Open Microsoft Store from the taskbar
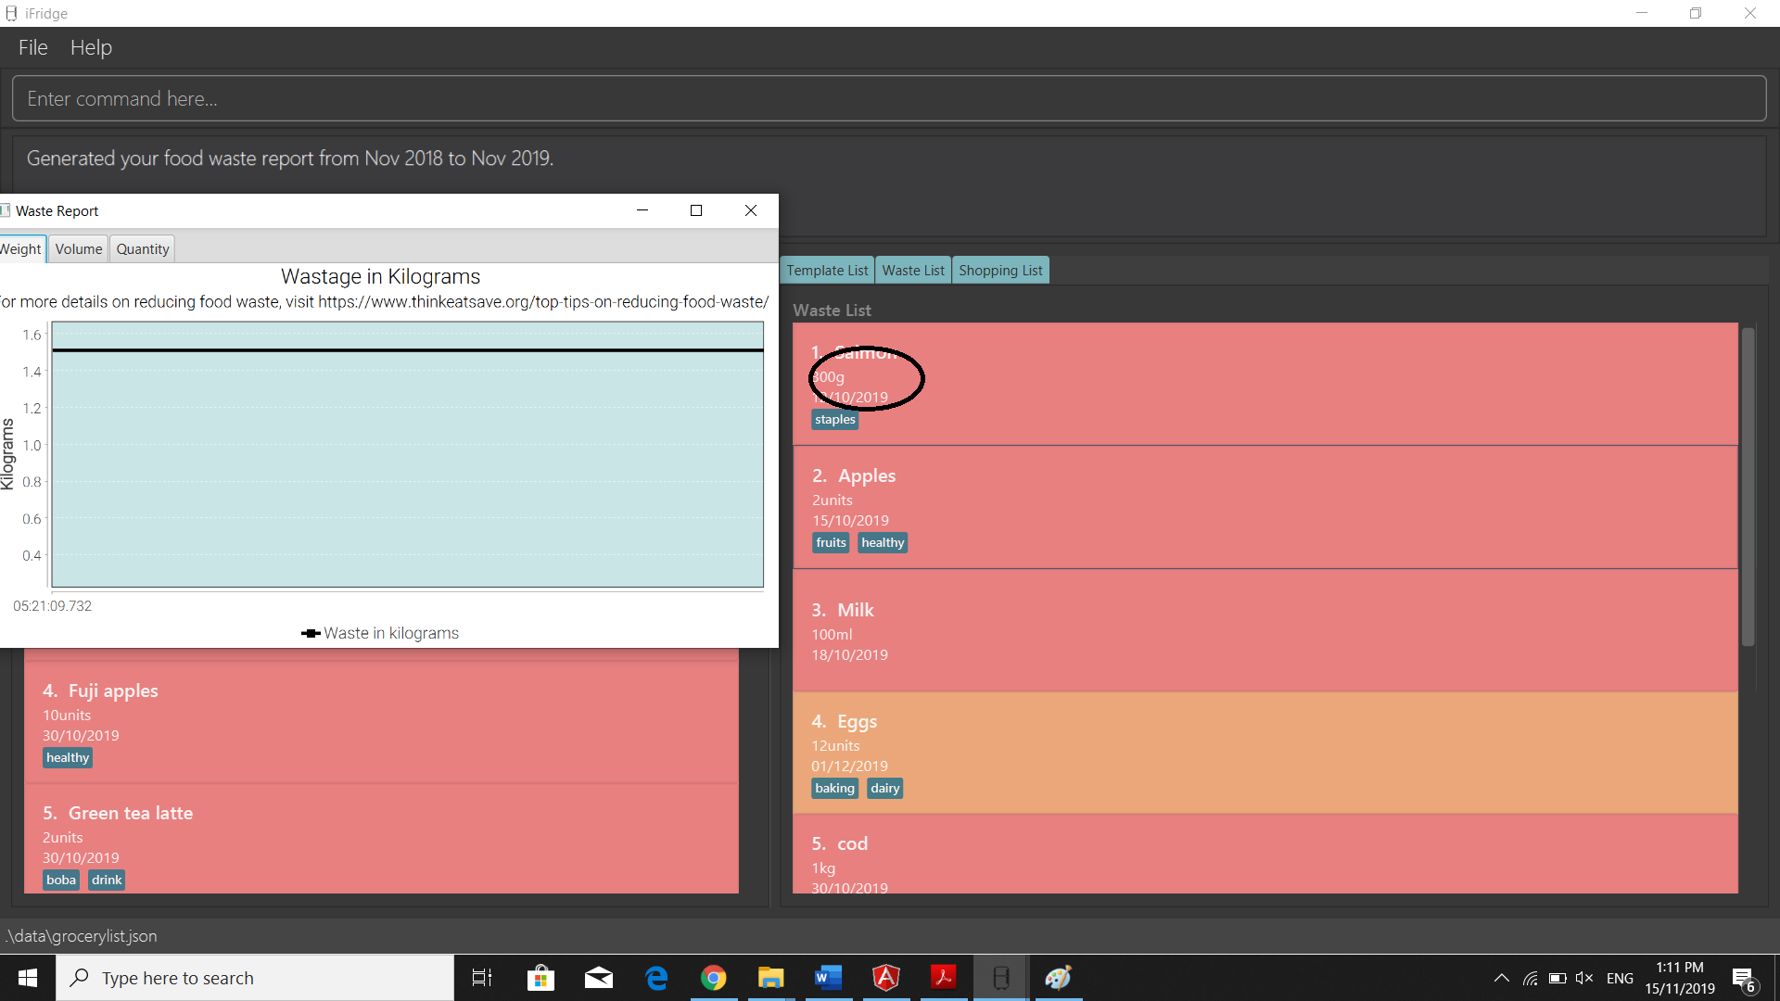The image size is (1780, 1001). (x=540, y=978)
